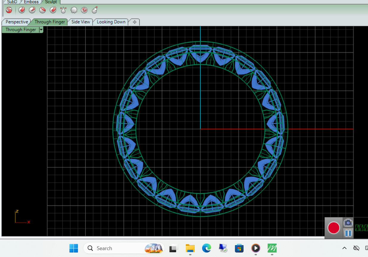Select the pinch sculpt tool with red arrows

[63, 10]
